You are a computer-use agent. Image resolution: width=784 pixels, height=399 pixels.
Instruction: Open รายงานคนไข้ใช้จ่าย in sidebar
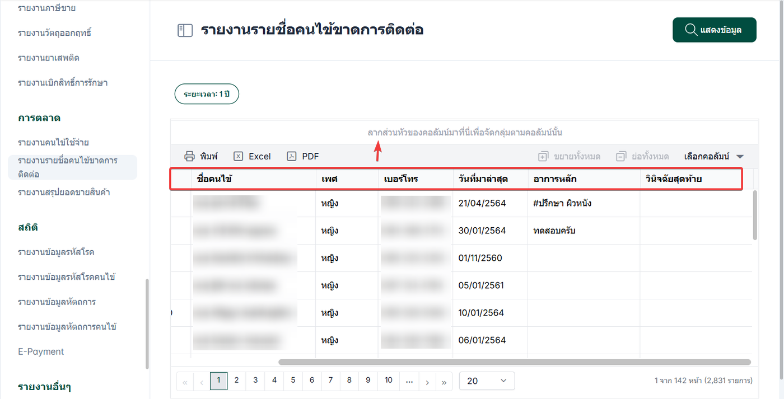(x=53, y=143)
